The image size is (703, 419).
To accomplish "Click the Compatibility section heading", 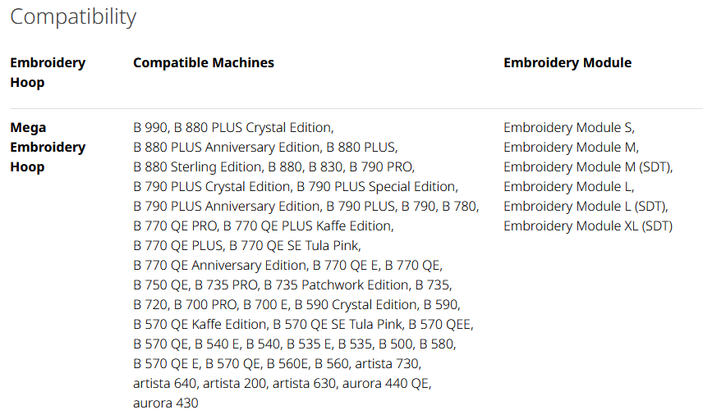I will click(73, 16).
